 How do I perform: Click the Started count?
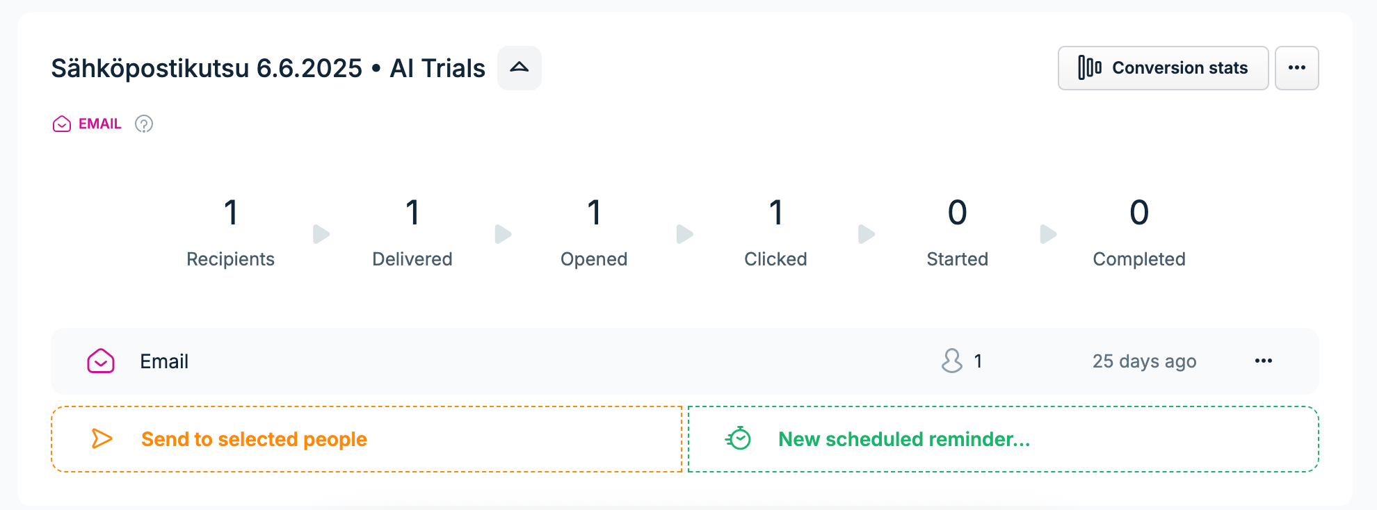[958, 213]
